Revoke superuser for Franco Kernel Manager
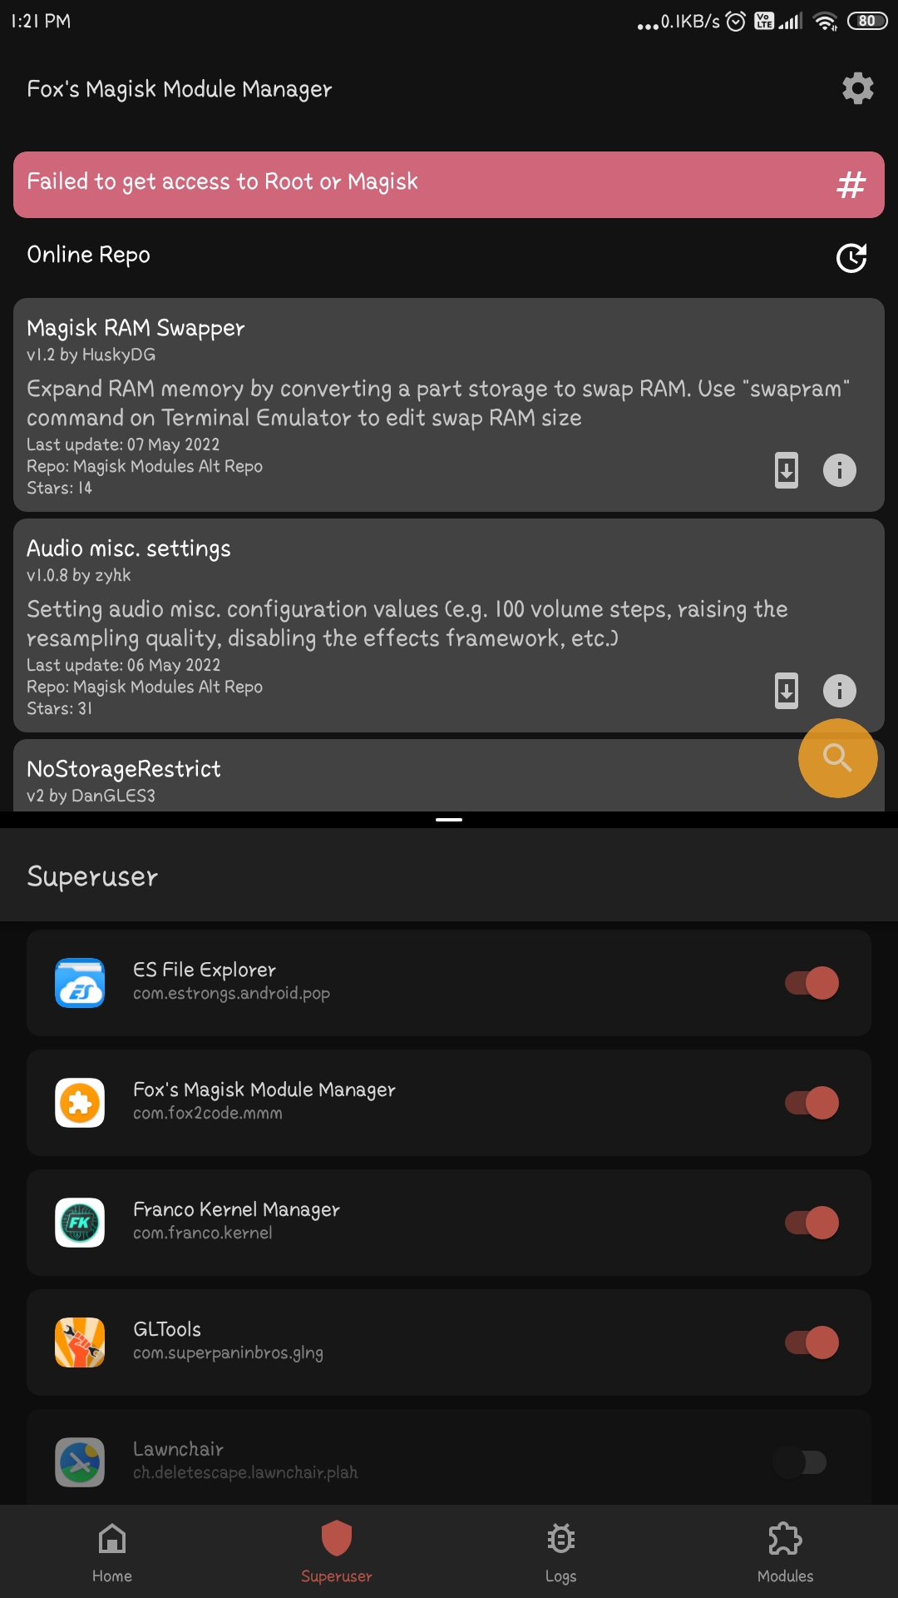This screenshot has width=898, height=1598. pyautogui.click(x=811, y=1223)
